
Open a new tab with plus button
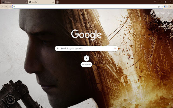[x=57, y=2]
